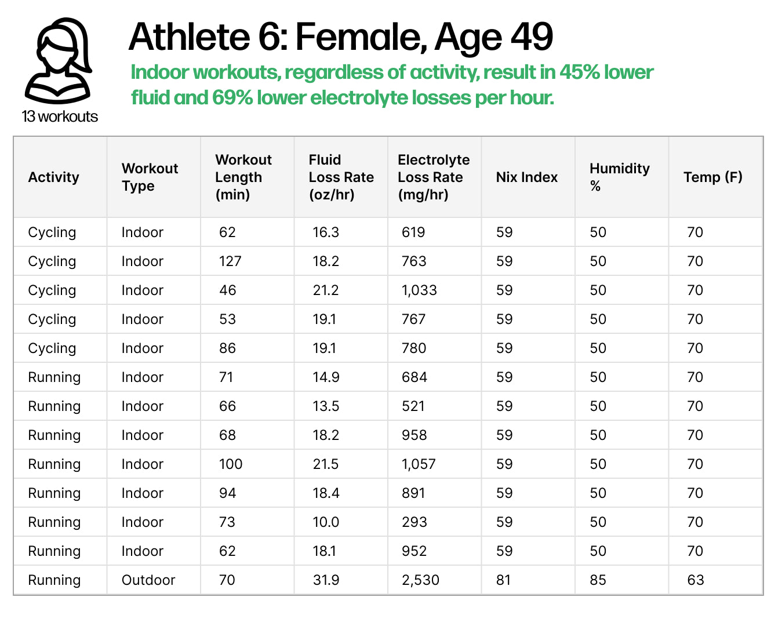
Task: Click the Activity column header
Action: pyautogui.click(x=53, y=177)
